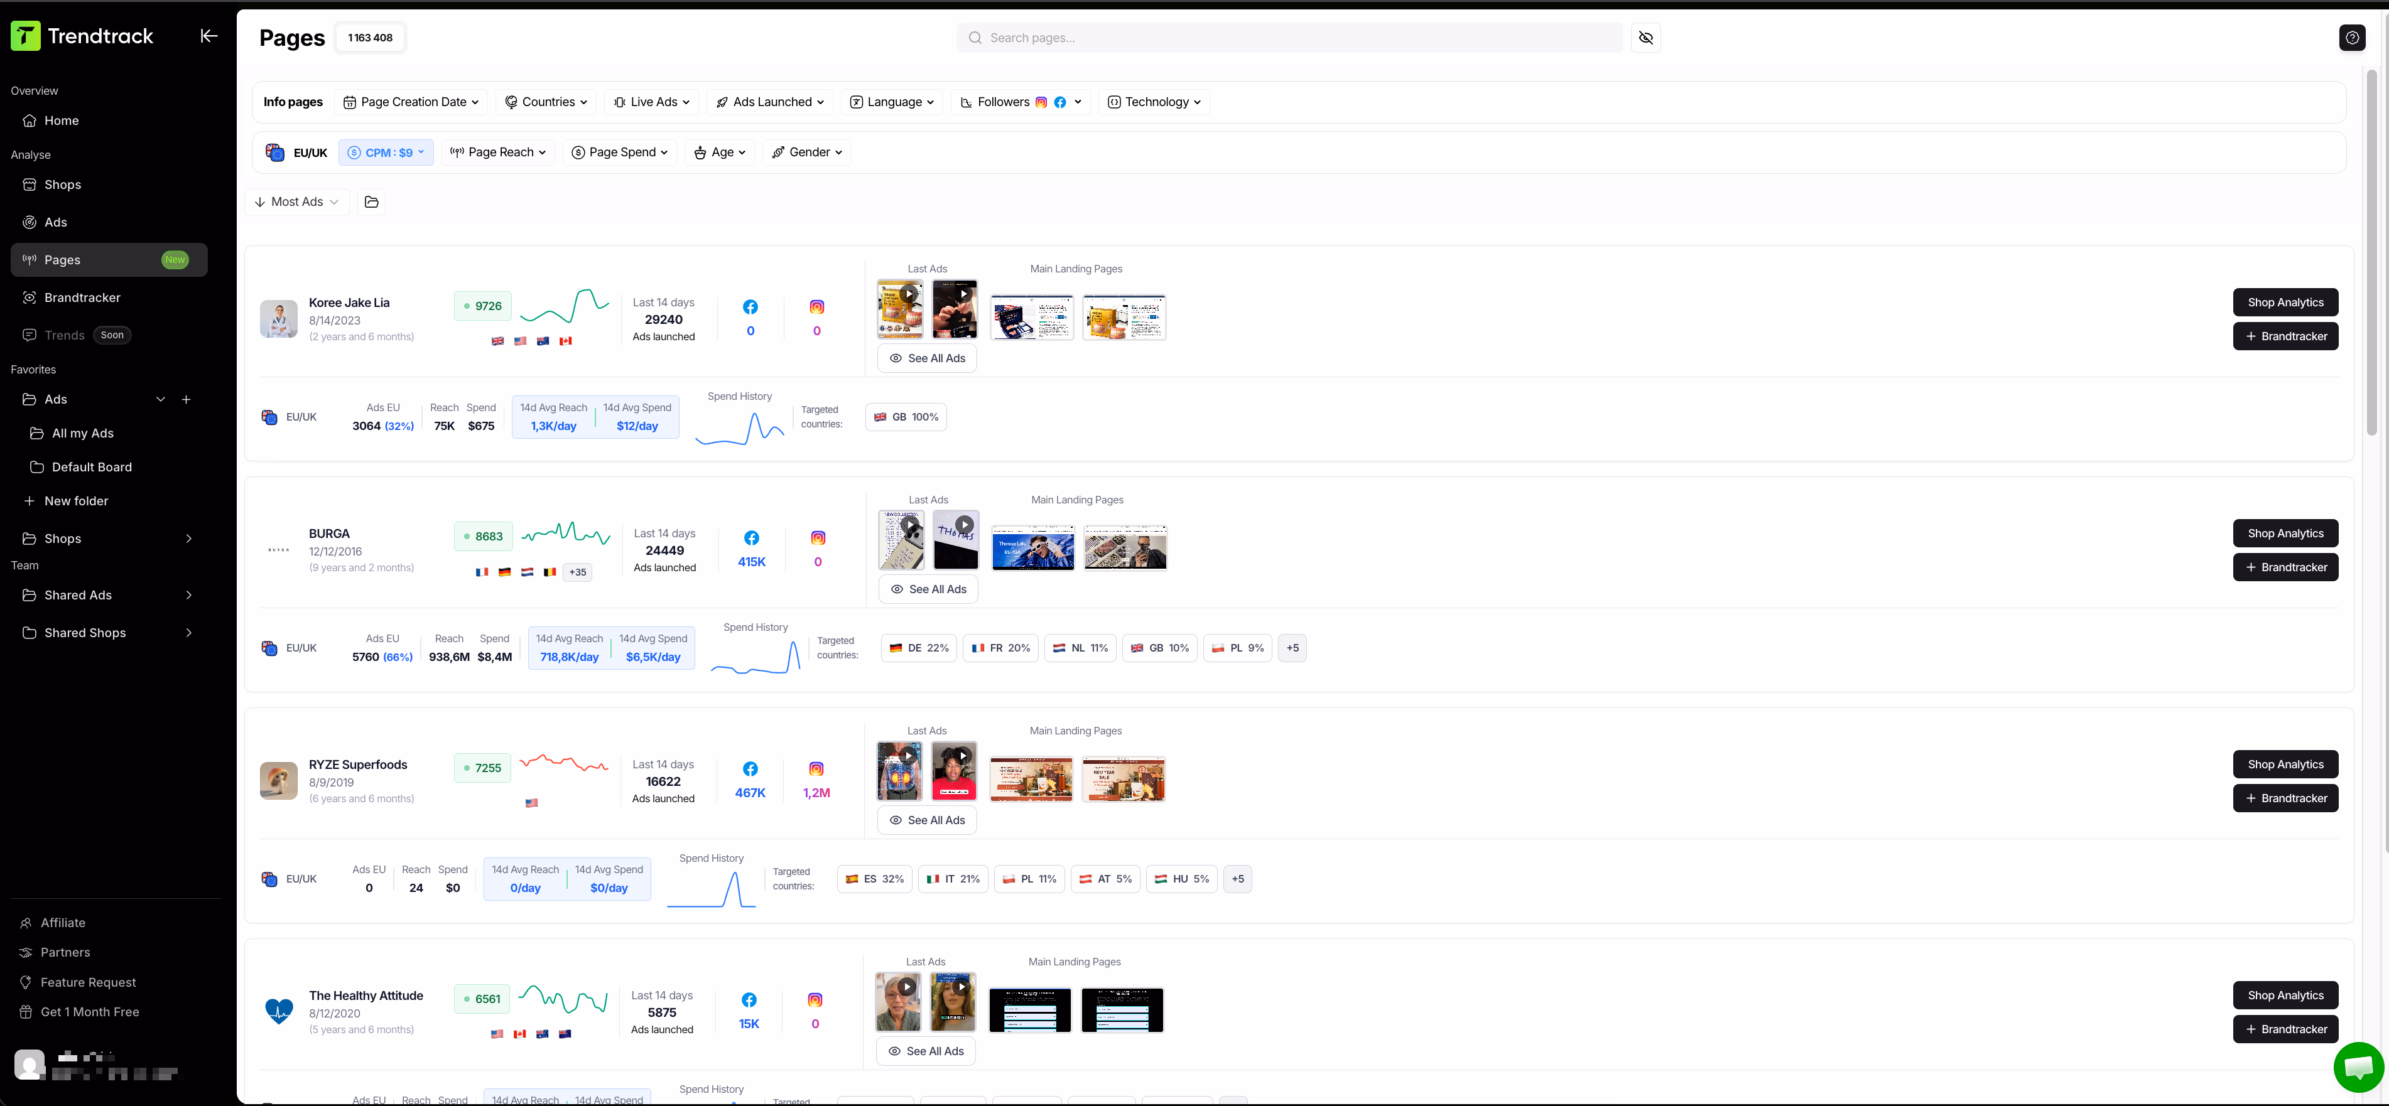2389x1106 pixels.
Task: Open the Countries filter dropdown
Action: pyautogui.click(x=546, y=102)
